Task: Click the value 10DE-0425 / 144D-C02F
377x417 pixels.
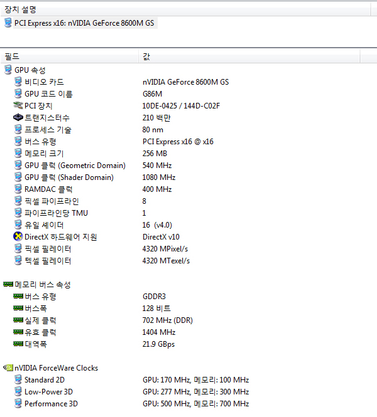Action: [181, 106]
